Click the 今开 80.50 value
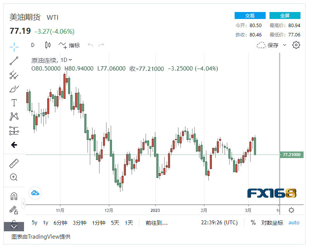Screen dimensions: 309x246 click(256, 26)
